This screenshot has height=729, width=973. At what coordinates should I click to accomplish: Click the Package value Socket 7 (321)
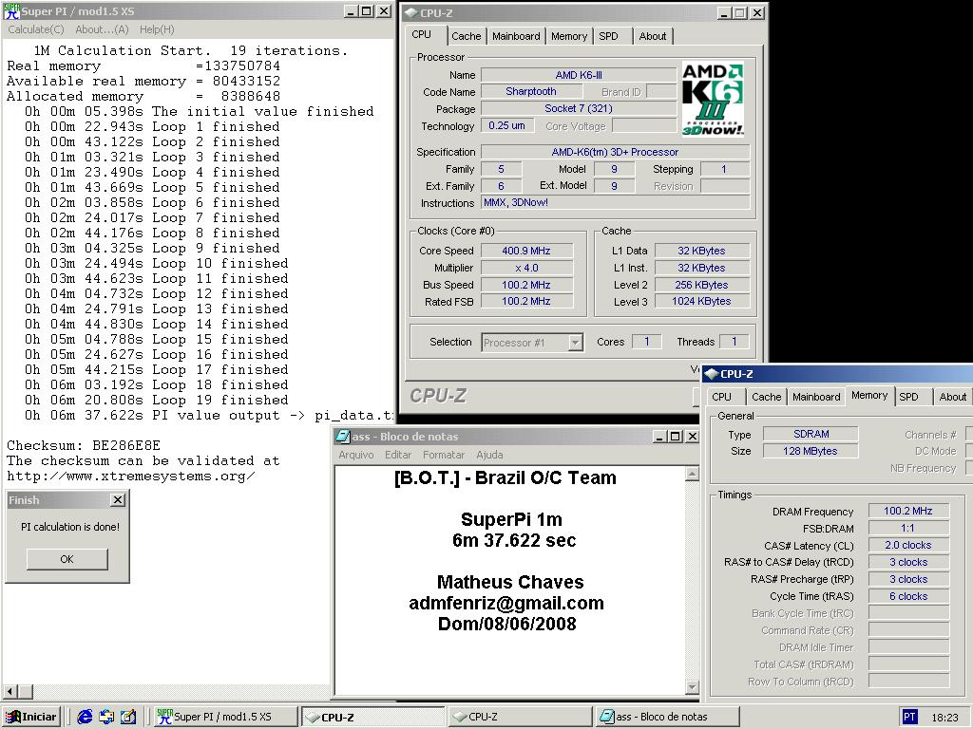[x=579, y=108]
